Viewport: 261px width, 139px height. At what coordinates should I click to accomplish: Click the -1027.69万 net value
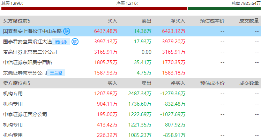pyautogui.click(x=173, y=114)
